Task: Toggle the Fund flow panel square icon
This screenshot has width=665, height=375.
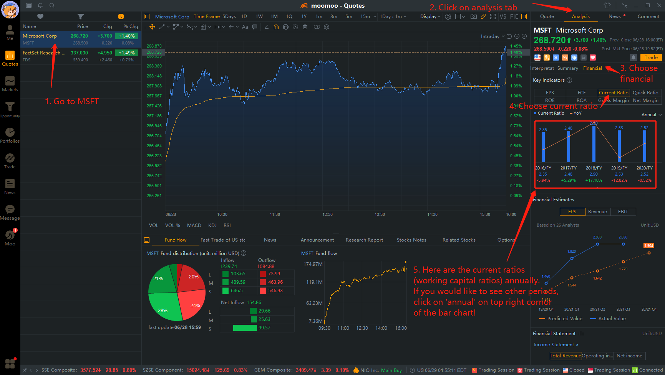Action: click(147, 240)
